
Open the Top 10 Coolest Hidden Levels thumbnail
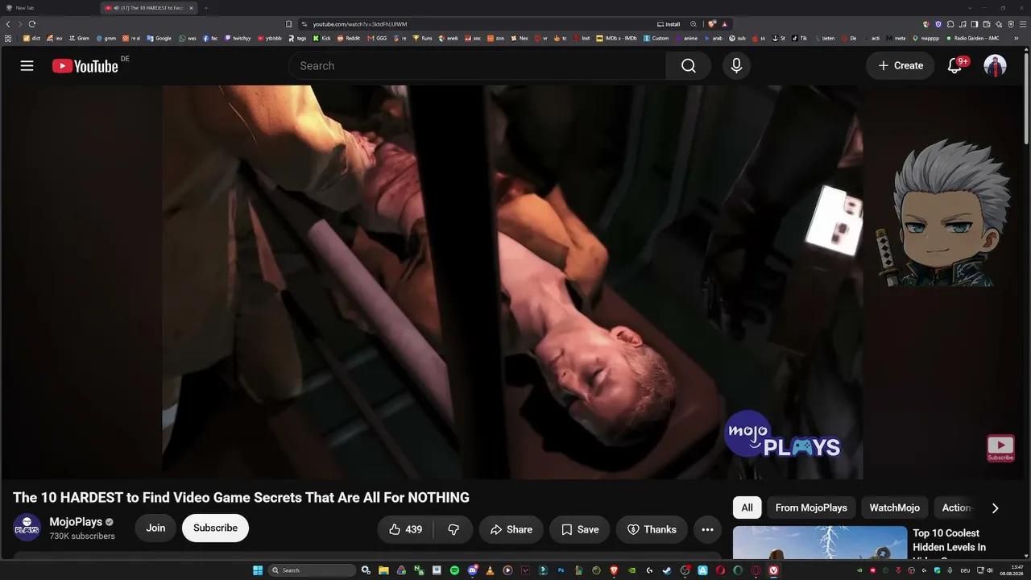click(820, 543)
